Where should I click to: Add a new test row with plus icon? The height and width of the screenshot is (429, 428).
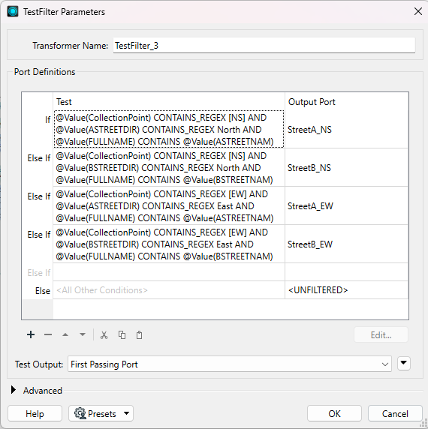[x=31, y=334]
